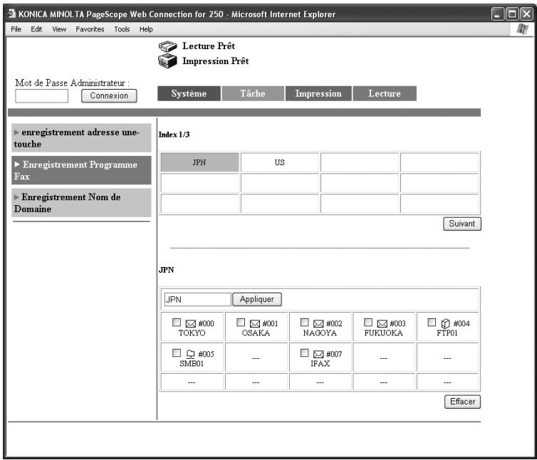Image resolution: width=537 pixels, height=460 pixels.
Task: Expand enregistrement adresse une-touche section
Action: (81, 137)
